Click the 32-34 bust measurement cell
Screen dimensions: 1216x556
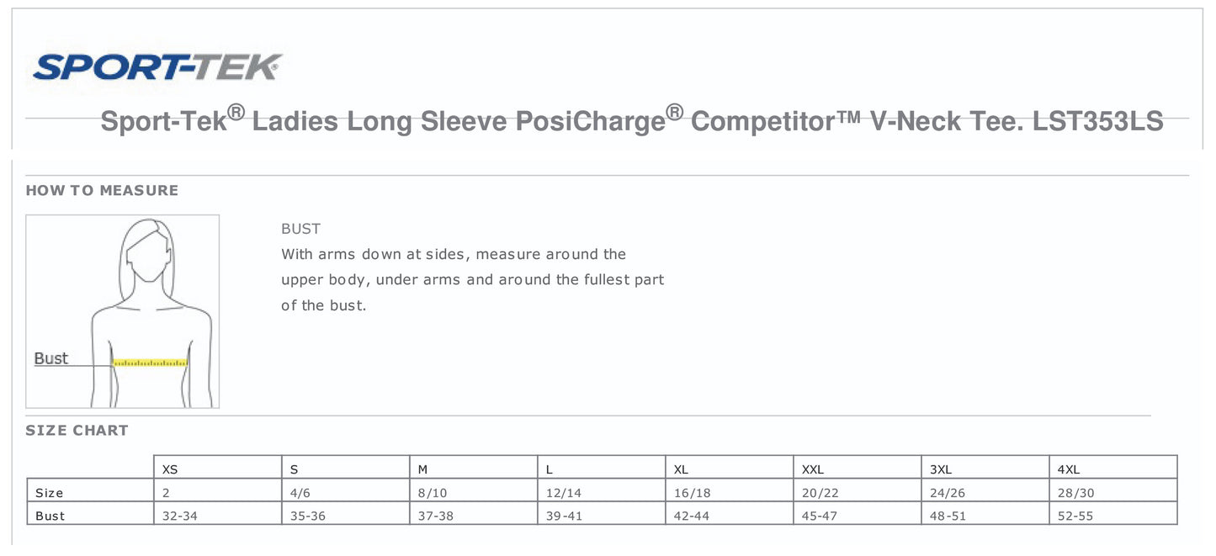[x=179, y=516]
